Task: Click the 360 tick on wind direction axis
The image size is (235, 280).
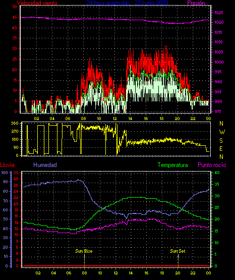Action: pos(15,123)
